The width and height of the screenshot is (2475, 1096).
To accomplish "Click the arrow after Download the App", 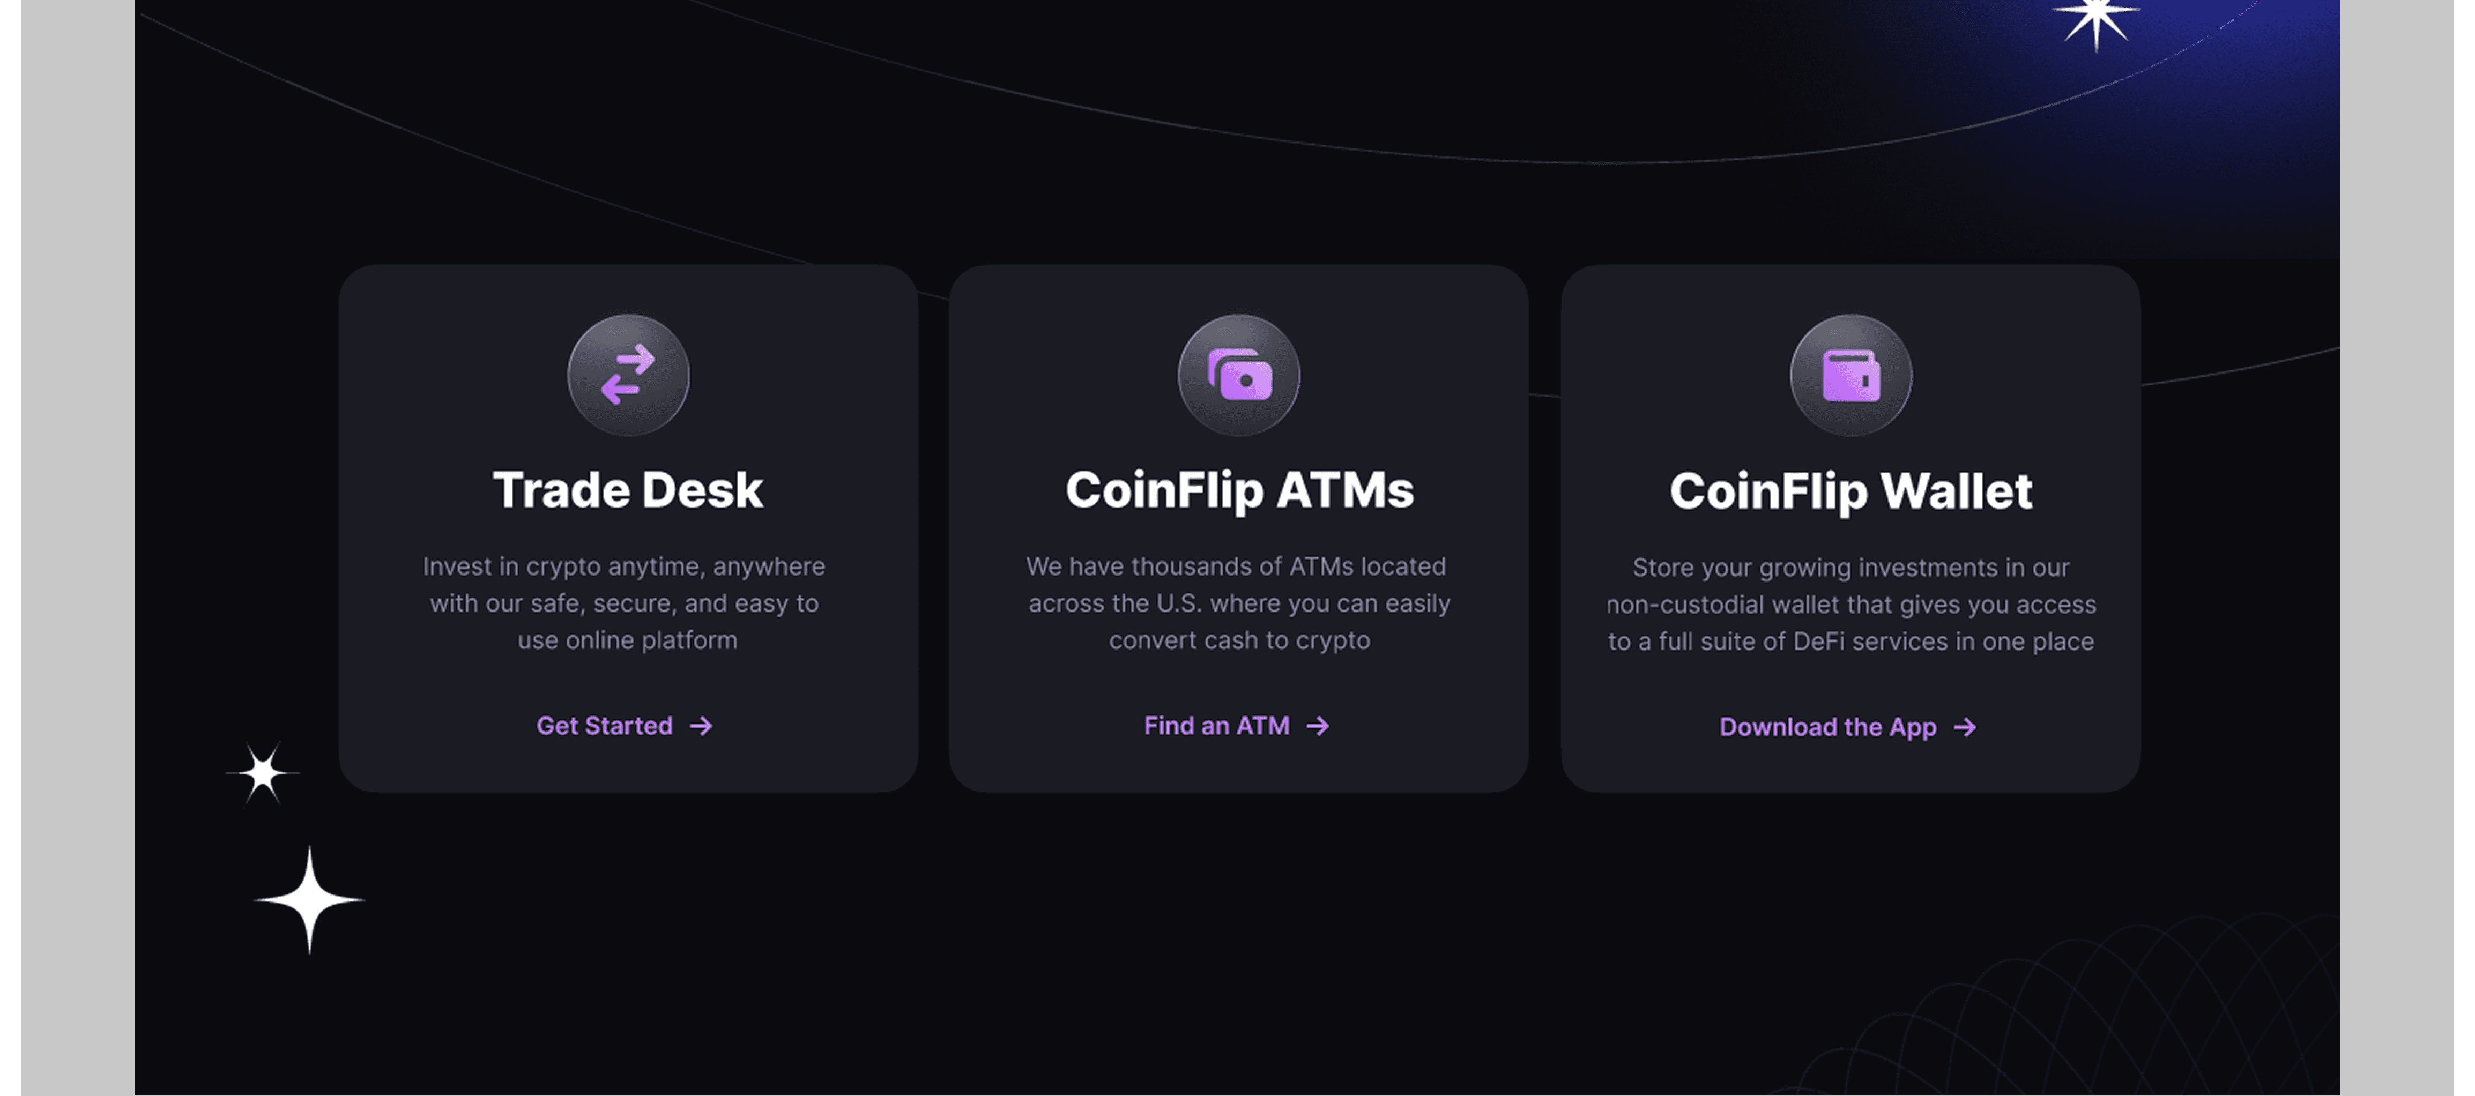I will (x=1965, y=727).
